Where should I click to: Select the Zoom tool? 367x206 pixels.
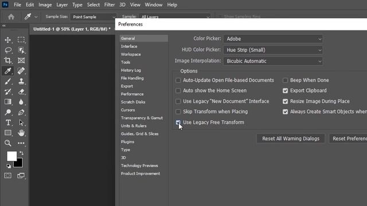pyautogui.click(x=7, y=143)
